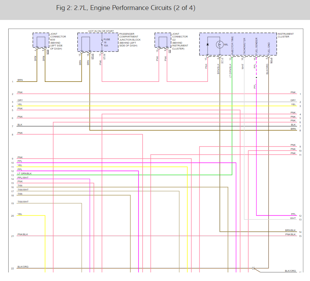This screenshot has height=281, width=310.
Task: Click the 'TAN/WHT' label at left row 17
Action: 23,190
